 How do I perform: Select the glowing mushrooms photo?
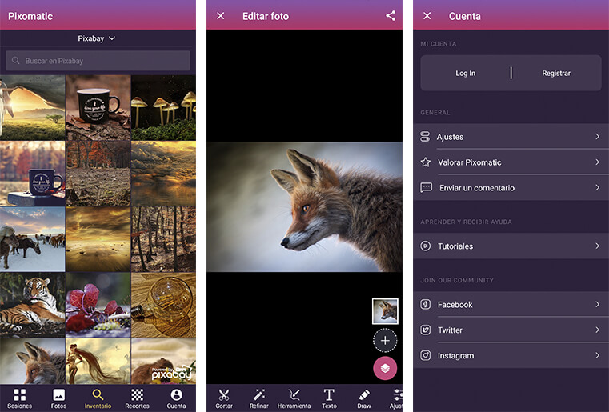163,107
